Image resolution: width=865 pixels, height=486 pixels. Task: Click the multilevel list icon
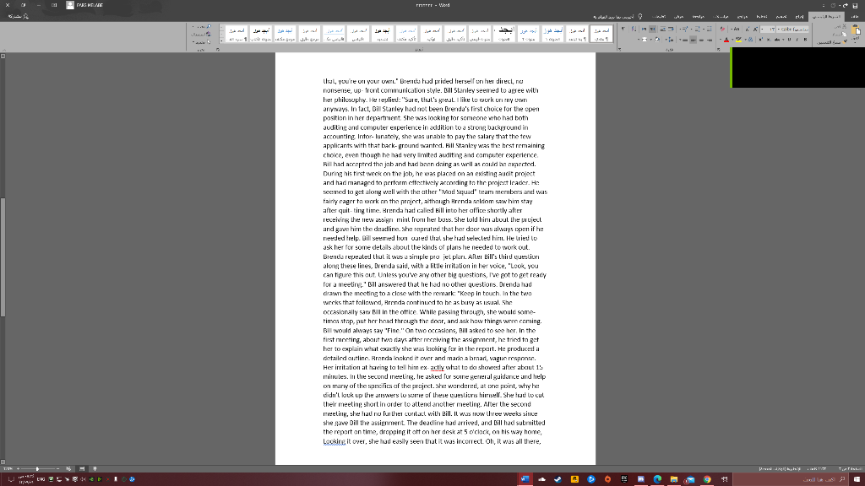point(685,30)
